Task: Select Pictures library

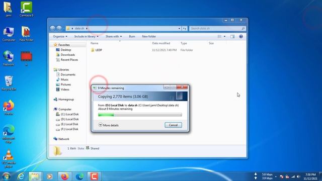Action: pyautogui.click(x=66, y=84)
